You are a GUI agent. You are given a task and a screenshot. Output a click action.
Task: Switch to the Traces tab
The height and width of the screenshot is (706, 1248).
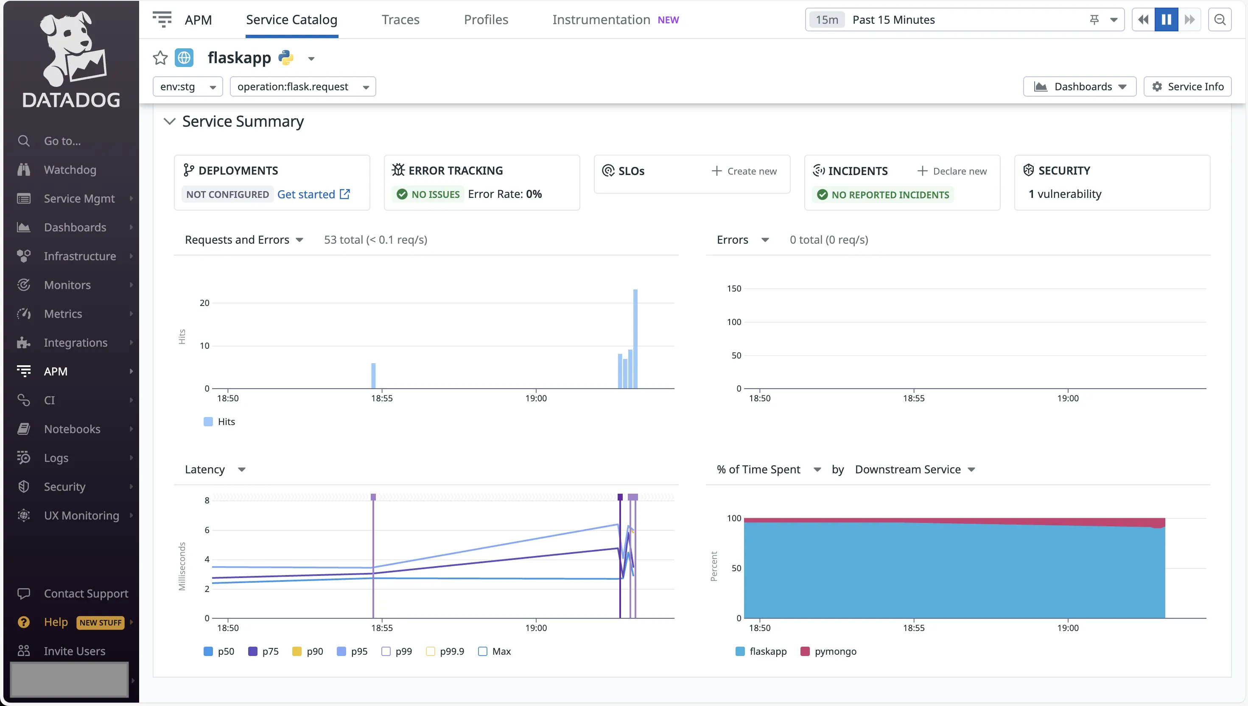click(400, 19)
